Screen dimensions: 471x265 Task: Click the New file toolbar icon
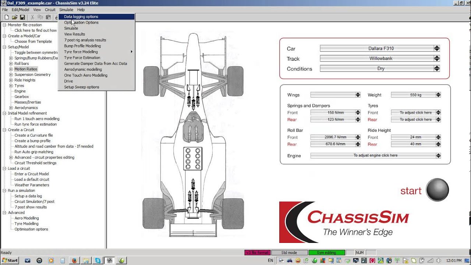[x=7, y=17]
